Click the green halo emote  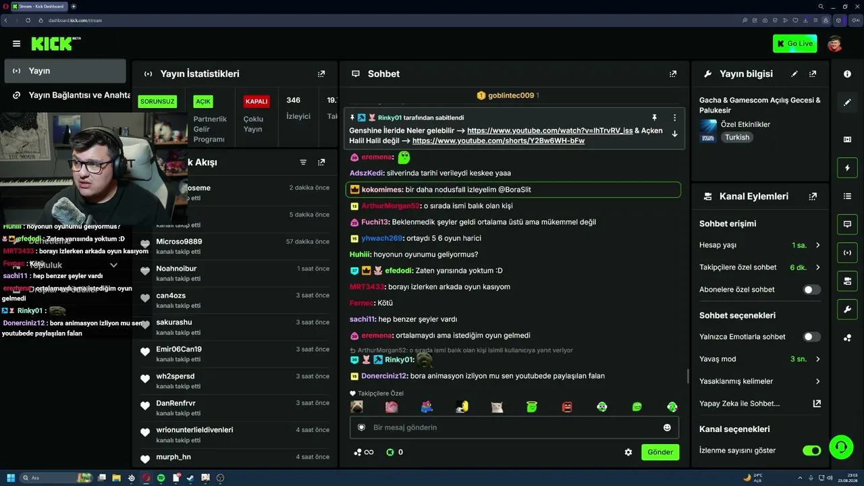(532, 407)
